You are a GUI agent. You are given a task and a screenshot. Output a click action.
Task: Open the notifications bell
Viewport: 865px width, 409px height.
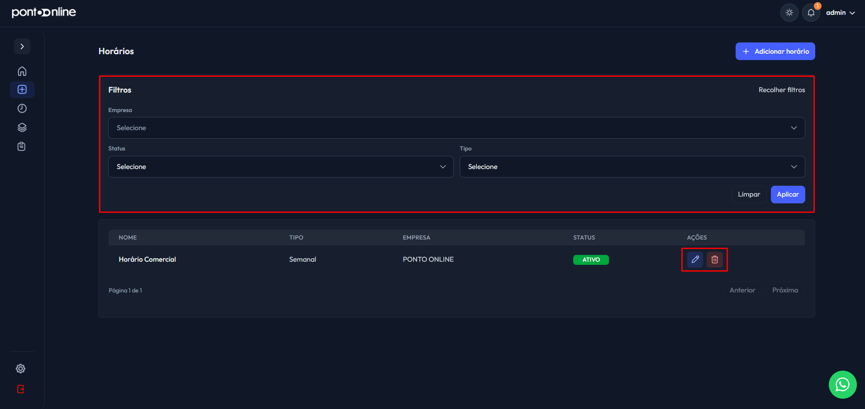click(811, 12)
